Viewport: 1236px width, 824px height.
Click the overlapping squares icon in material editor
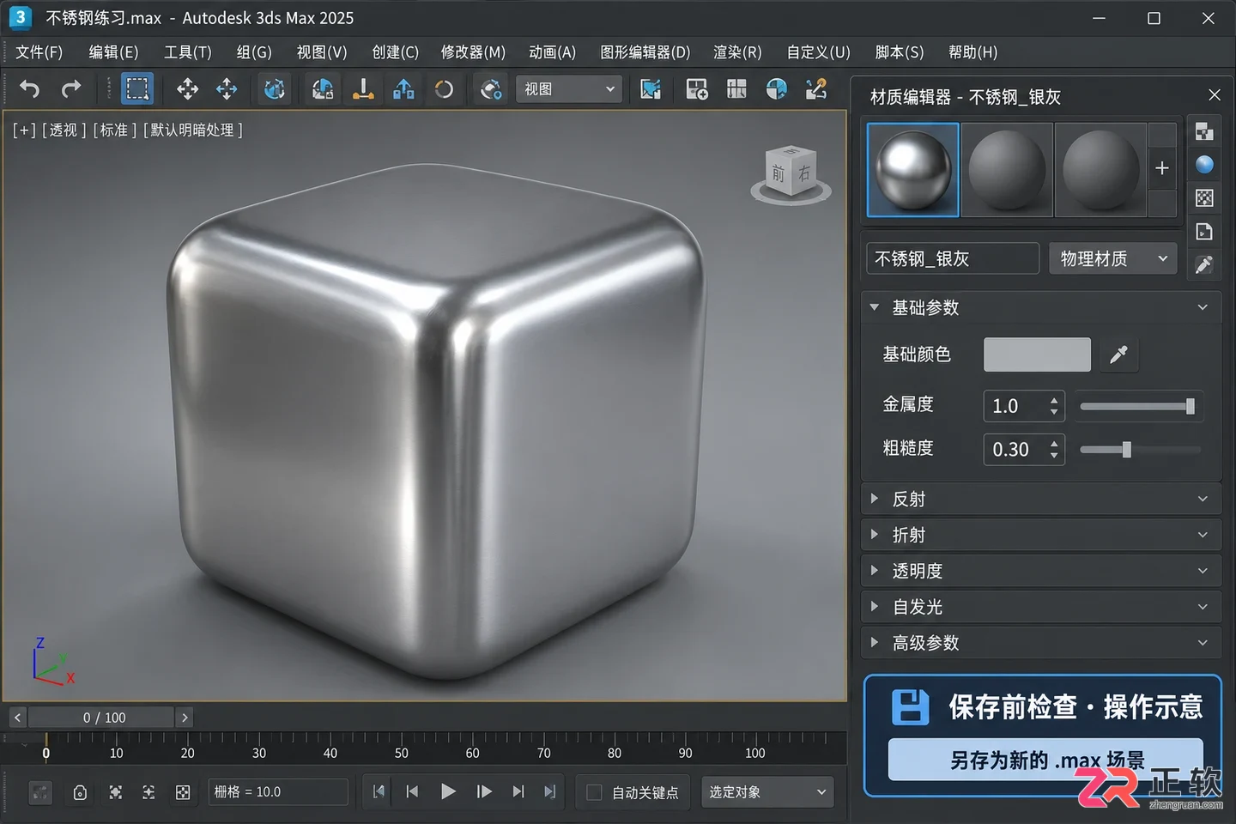[x=1204, y=131]
